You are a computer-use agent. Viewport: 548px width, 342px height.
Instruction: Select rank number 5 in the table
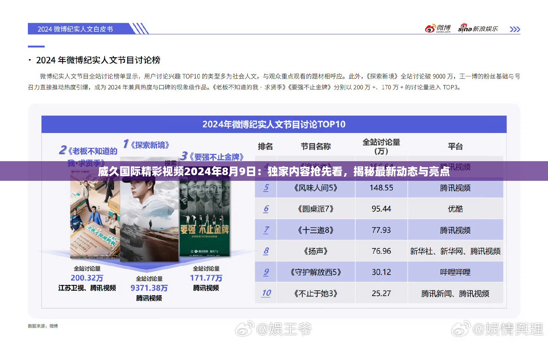[x=266, y=188]
